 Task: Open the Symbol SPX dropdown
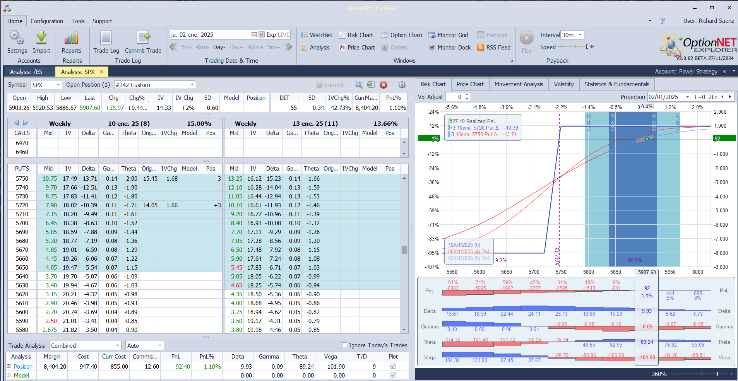(x=58, y=85)
